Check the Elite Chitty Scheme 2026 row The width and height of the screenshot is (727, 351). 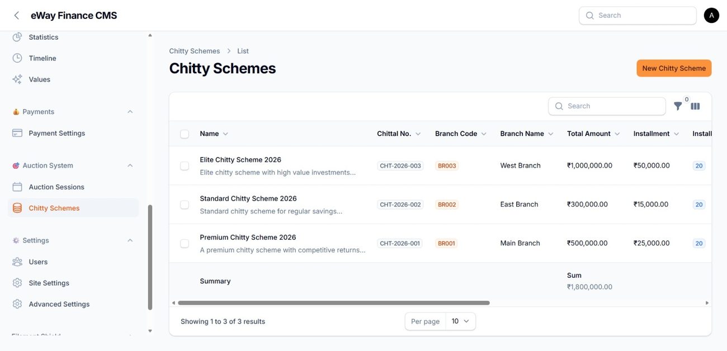pos(185,166)
